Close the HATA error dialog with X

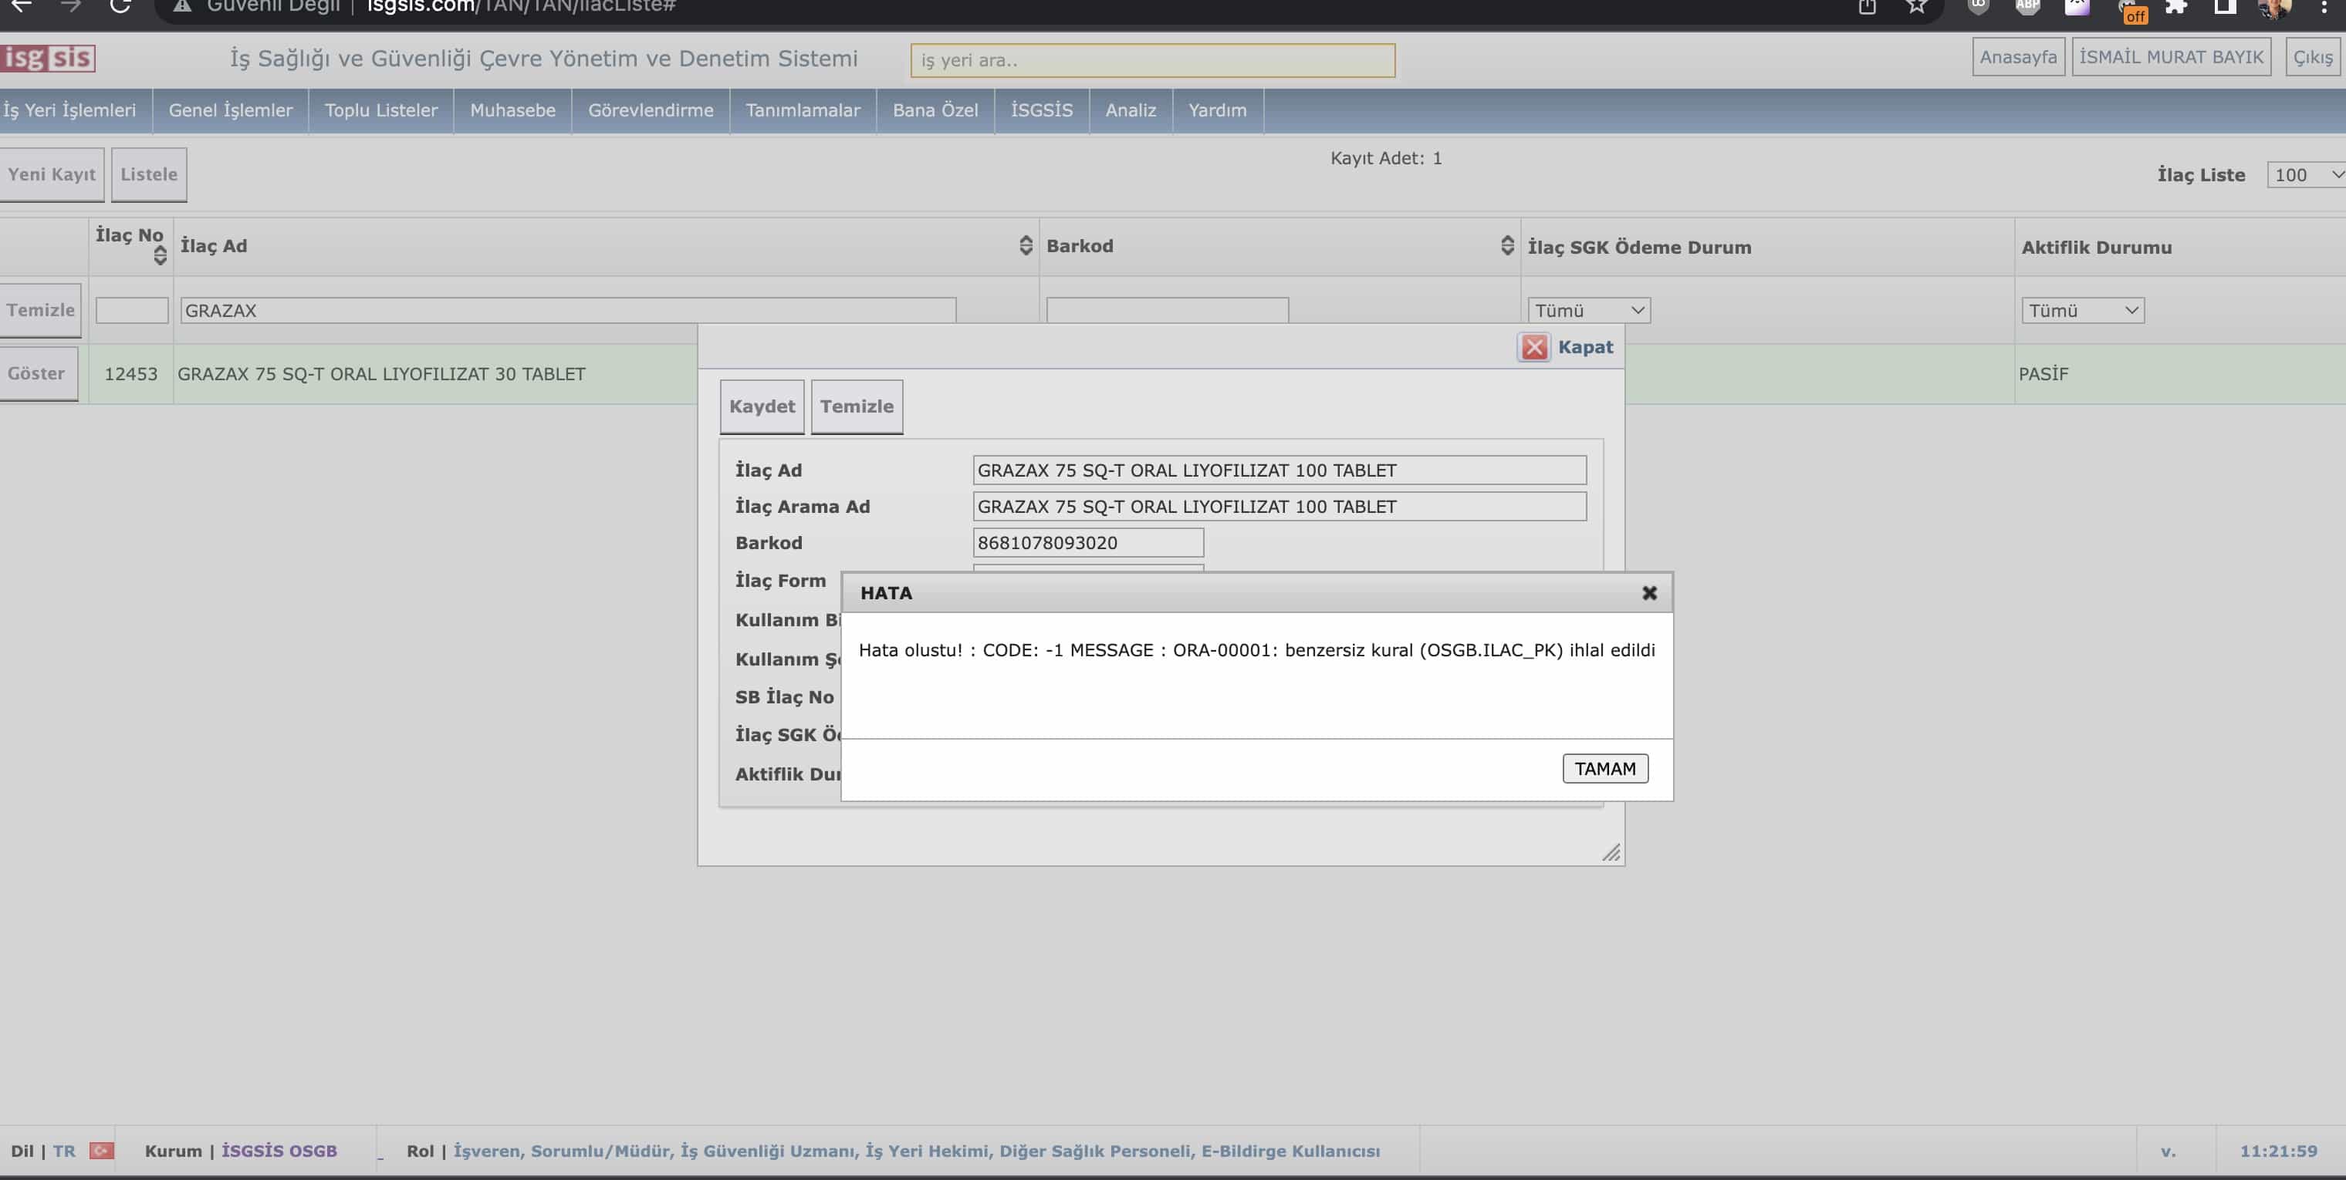(x=1648, y=593)
